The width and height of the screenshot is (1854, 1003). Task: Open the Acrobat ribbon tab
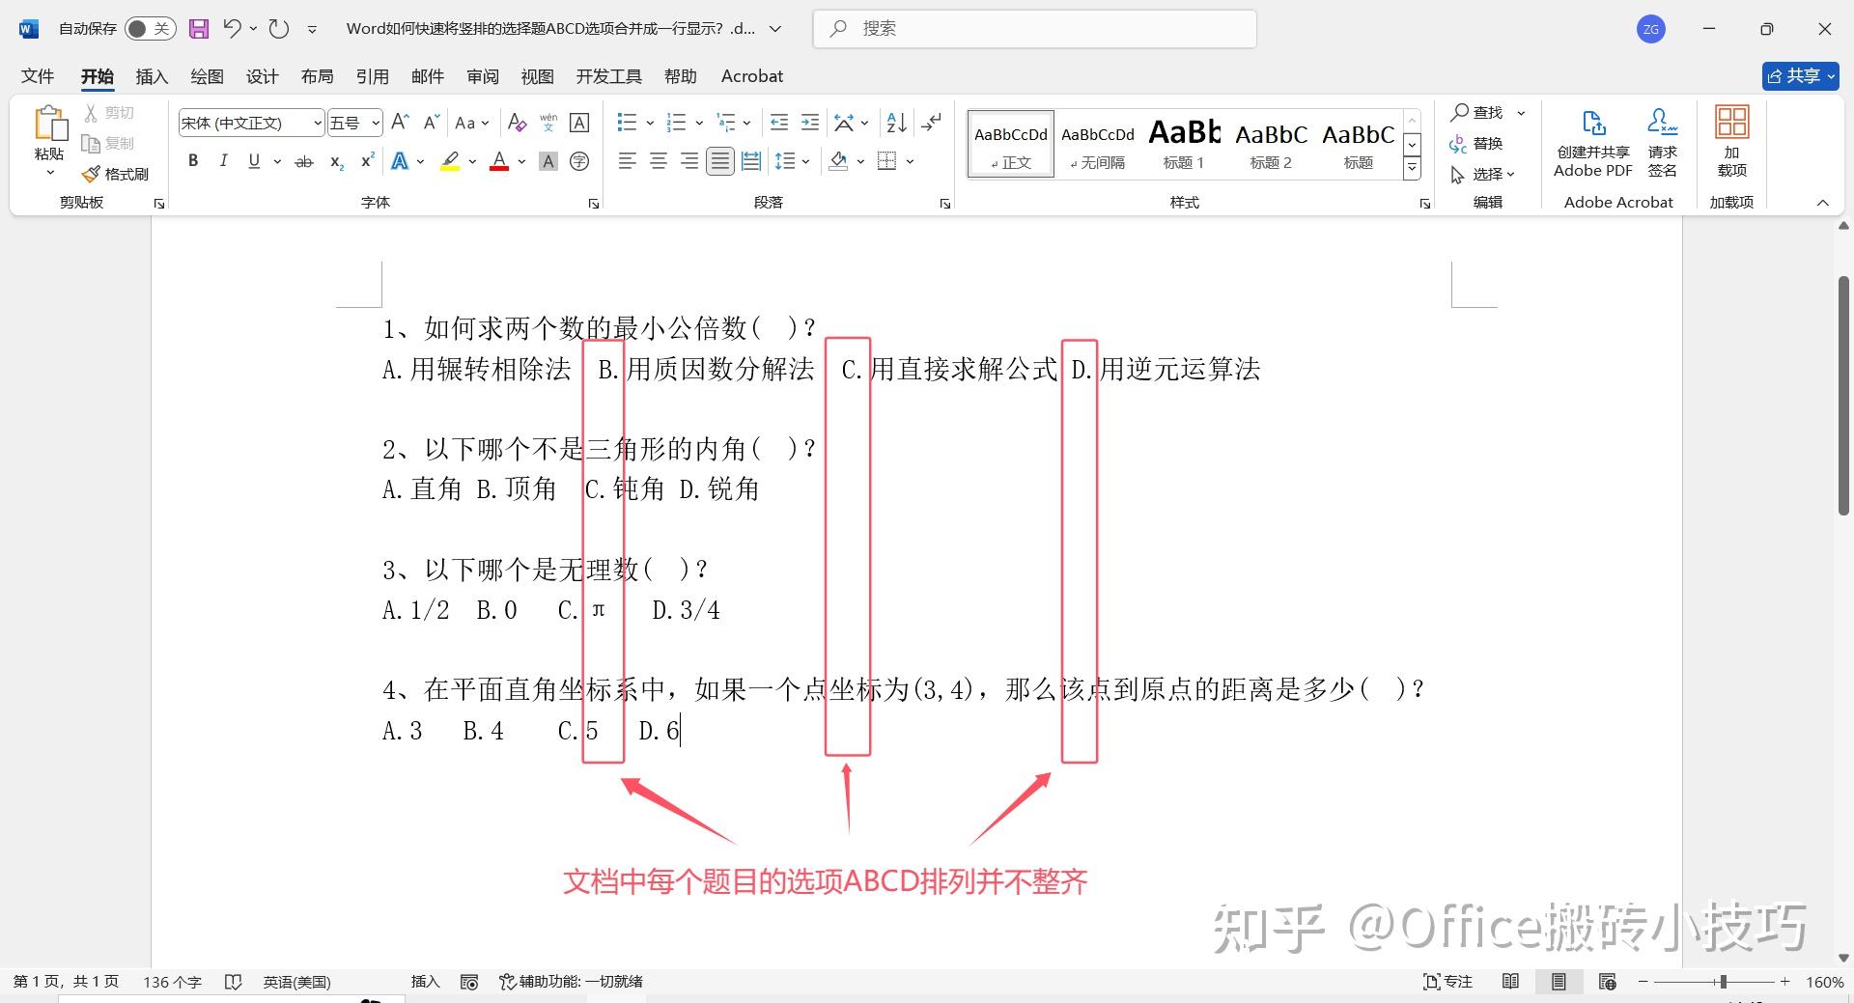pyautogui.click(x=751, y=76)
